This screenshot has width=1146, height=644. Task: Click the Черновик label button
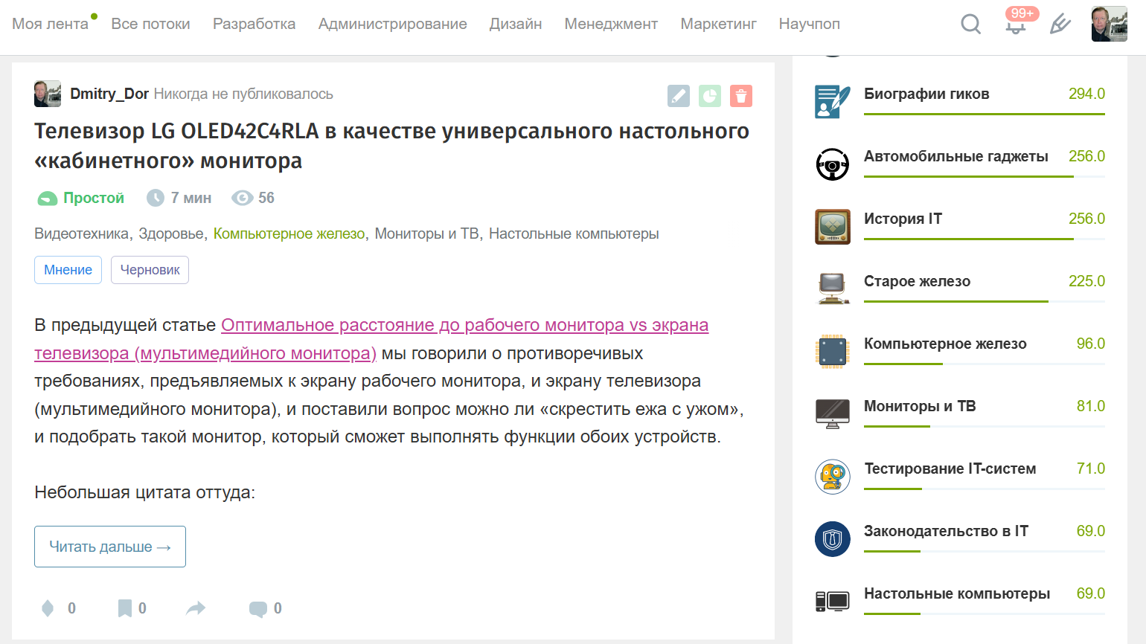pyautogui.click(x=150, y=270)
